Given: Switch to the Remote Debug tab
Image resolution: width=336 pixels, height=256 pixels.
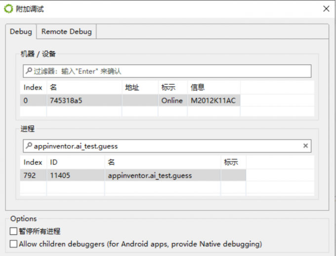Looking at the screenshot, I should point(66,32).
